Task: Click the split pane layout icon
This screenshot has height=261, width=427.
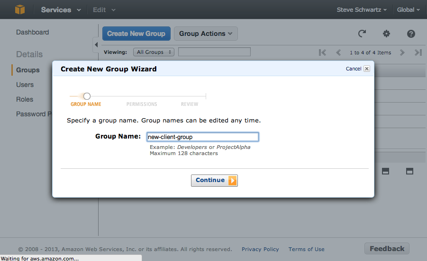Action: coord(385,171)
